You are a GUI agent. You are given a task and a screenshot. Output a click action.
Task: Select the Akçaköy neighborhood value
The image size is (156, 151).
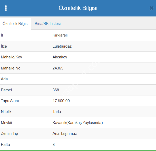click(x=60, y=57)
